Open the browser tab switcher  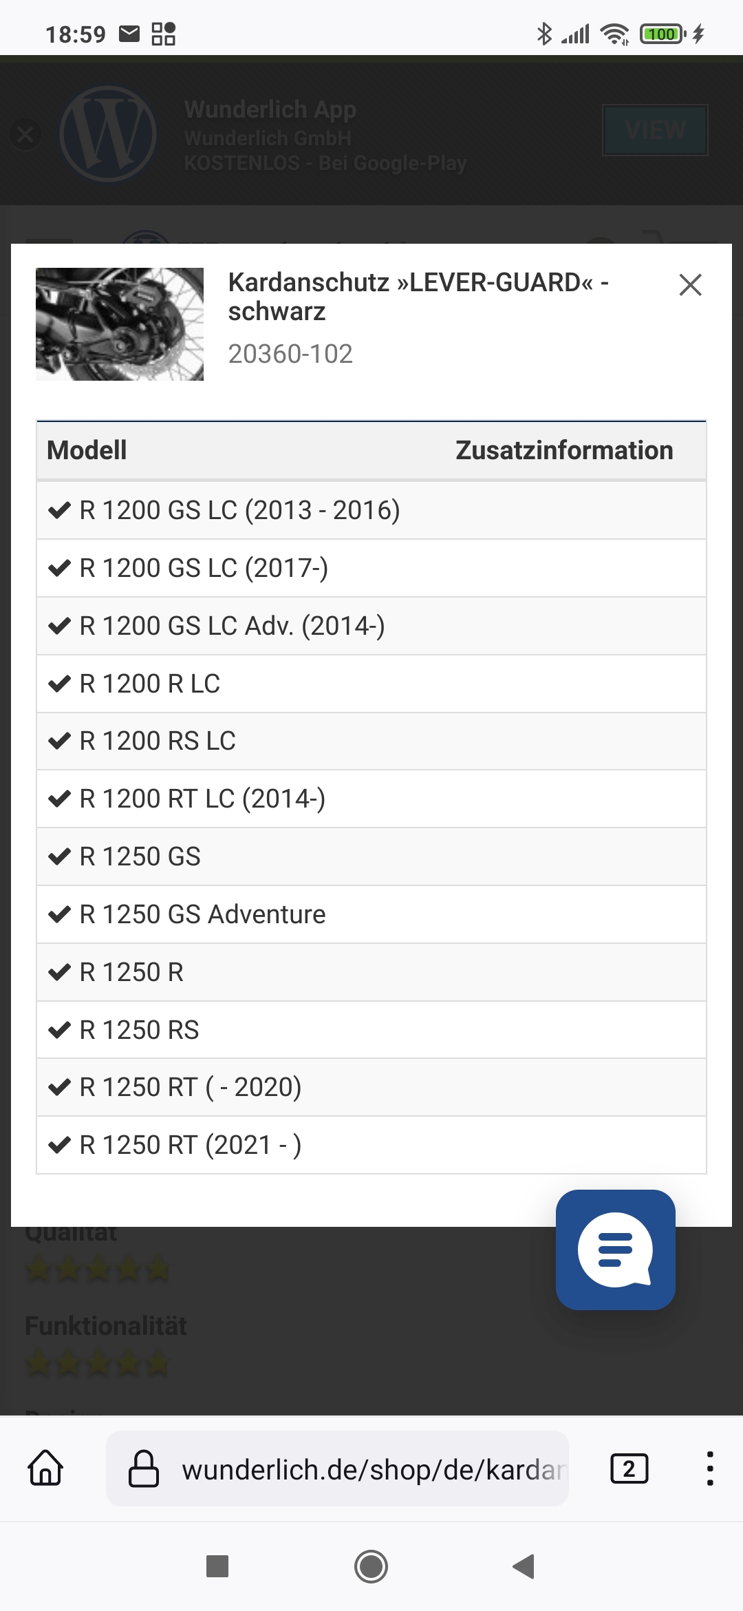(629, 1468)
